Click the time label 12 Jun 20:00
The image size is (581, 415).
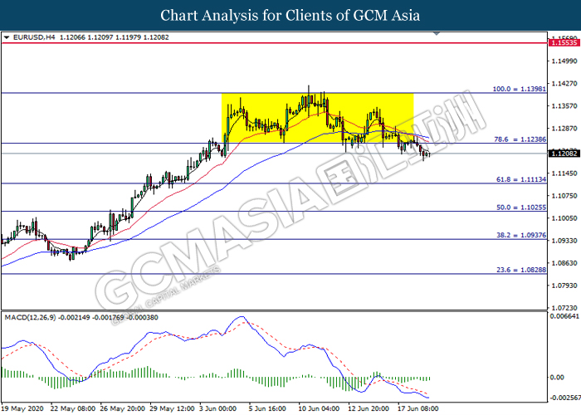(x=369, y=408)
